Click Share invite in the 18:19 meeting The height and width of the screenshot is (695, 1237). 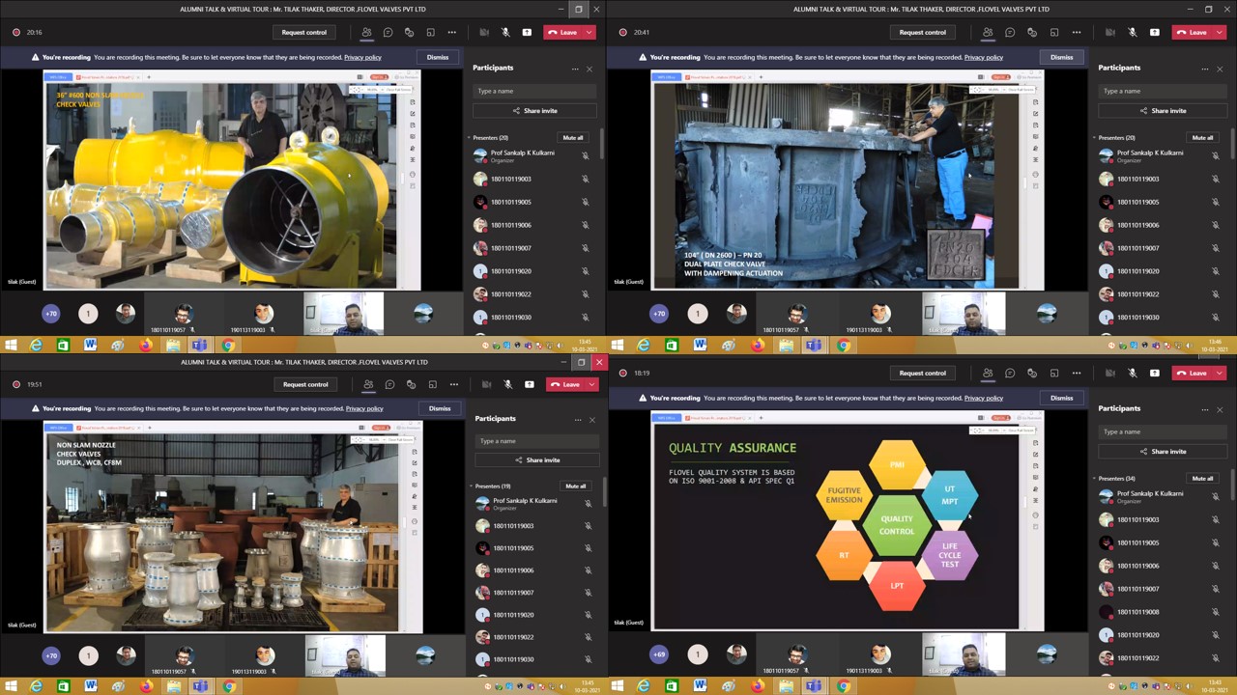(1163, 452)
